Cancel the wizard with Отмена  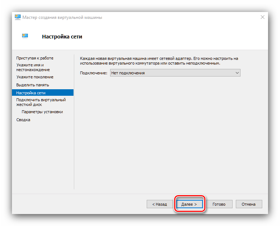point(249,204)
